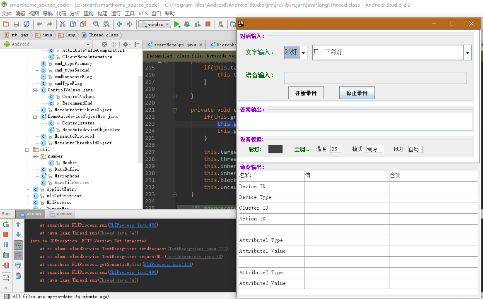Clear console output with the trash icon

tap(18, 275)
